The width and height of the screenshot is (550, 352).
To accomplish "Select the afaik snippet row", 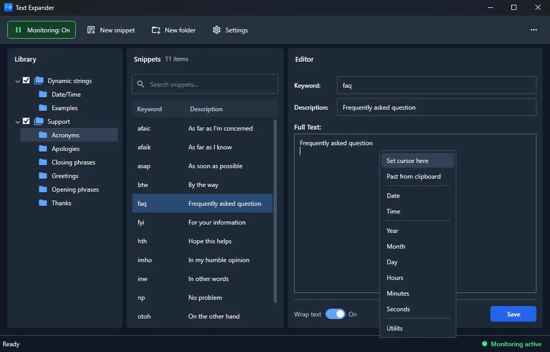I will click(x=203, y=147).
